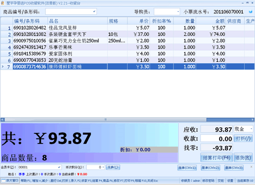Click the 删单(Ctrl+3) button
Image resolution: width=255 pixels, height=185 pixels.
234,168
